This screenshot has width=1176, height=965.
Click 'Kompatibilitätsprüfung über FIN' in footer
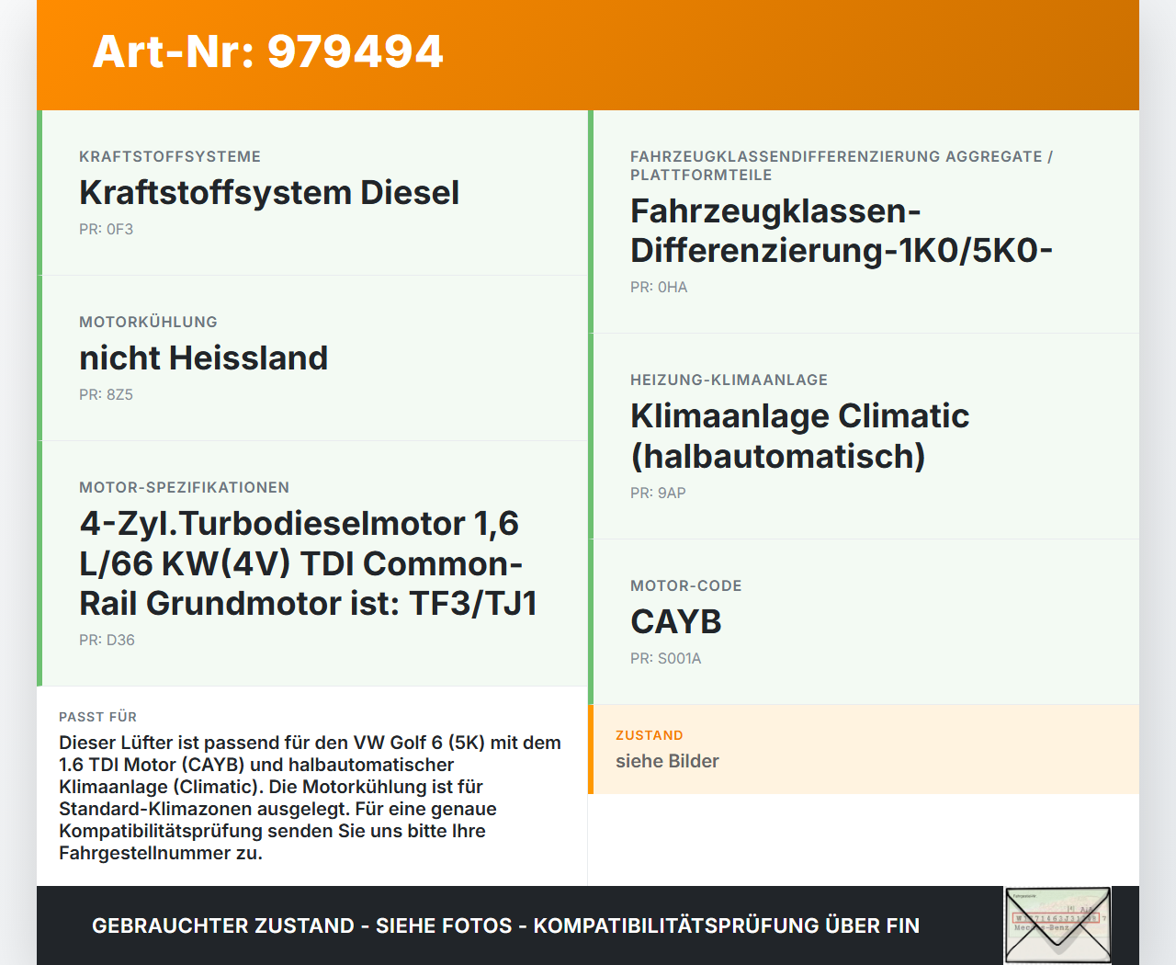pyautogui.click(x=727, y=925)
